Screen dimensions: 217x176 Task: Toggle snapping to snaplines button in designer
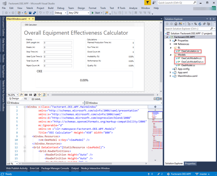point(39,95)
